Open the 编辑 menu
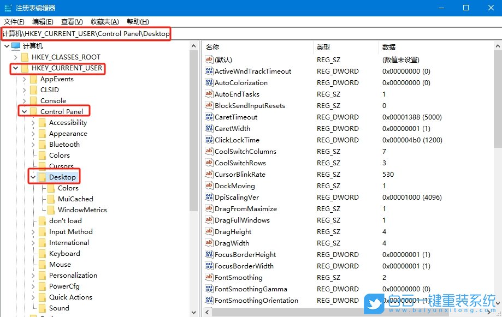The width and height of the screenshot is (502, 317). [x=42, y=21]
